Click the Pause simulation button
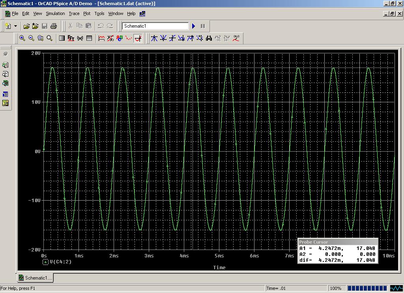404x293 pixels. [x=203, y=26]
